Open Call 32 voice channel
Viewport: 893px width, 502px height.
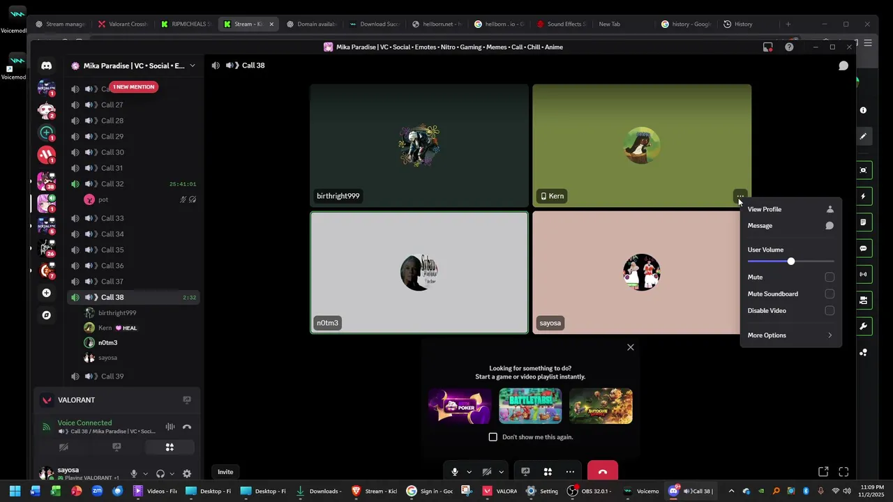point(133,184)
